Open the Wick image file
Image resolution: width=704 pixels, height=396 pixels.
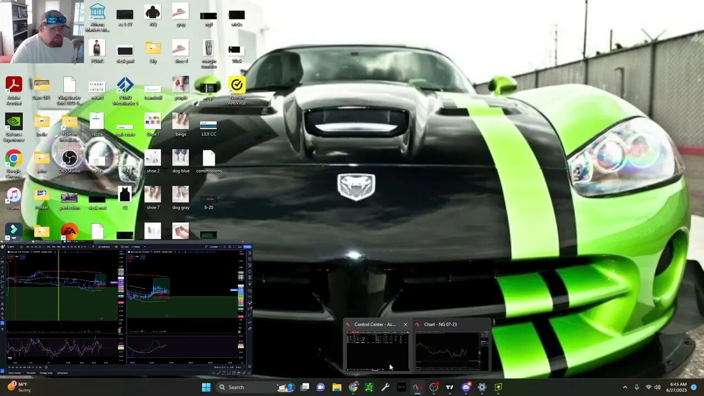click(x=237, y=54)
